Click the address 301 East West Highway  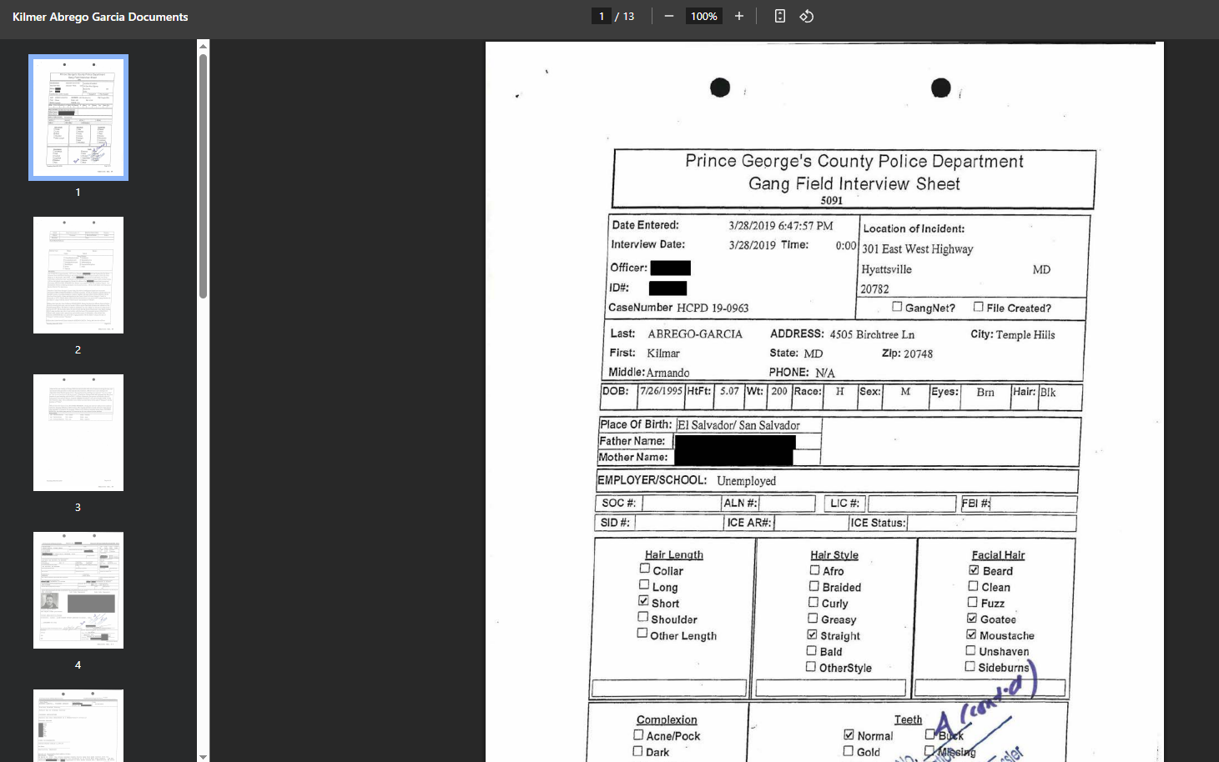[917, 249]
